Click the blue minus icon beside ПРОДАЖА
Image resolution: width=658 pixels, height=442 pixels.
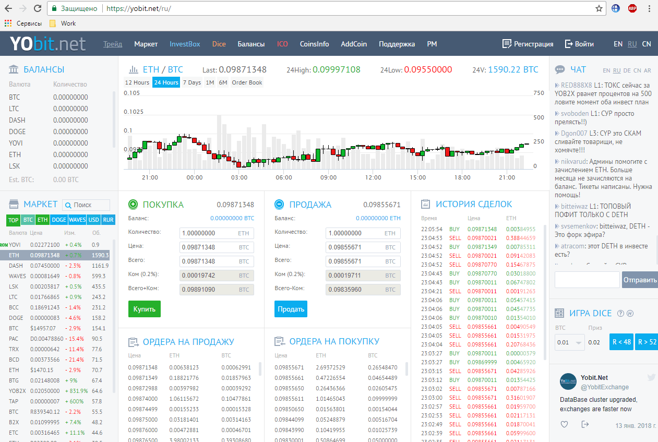coord(279,205)
